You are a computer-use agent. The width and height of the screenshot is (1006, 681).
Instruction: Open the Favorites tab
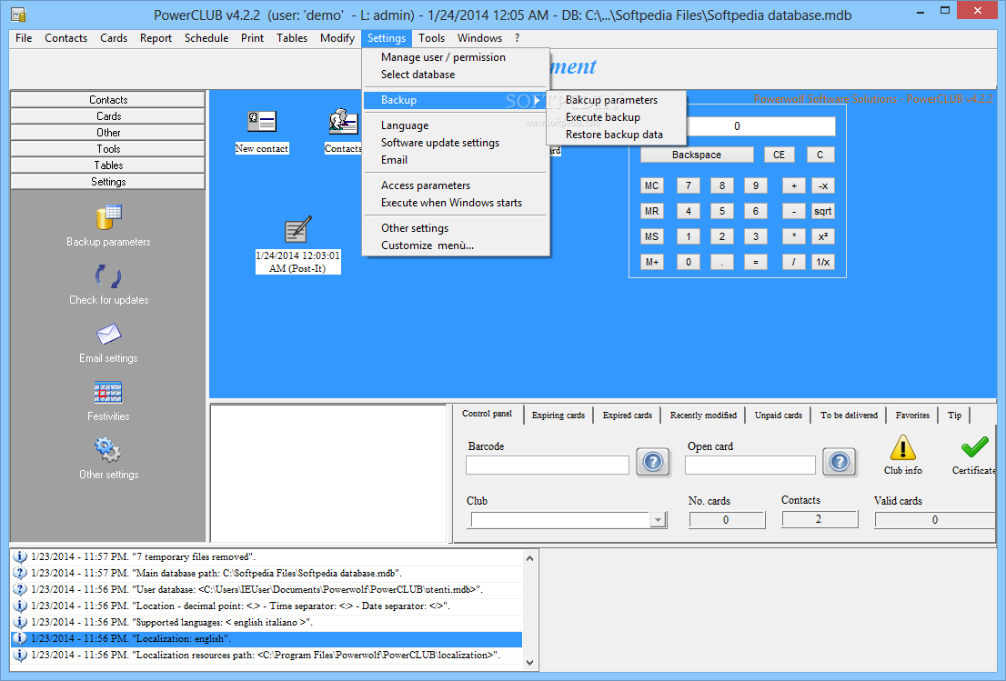911,415
